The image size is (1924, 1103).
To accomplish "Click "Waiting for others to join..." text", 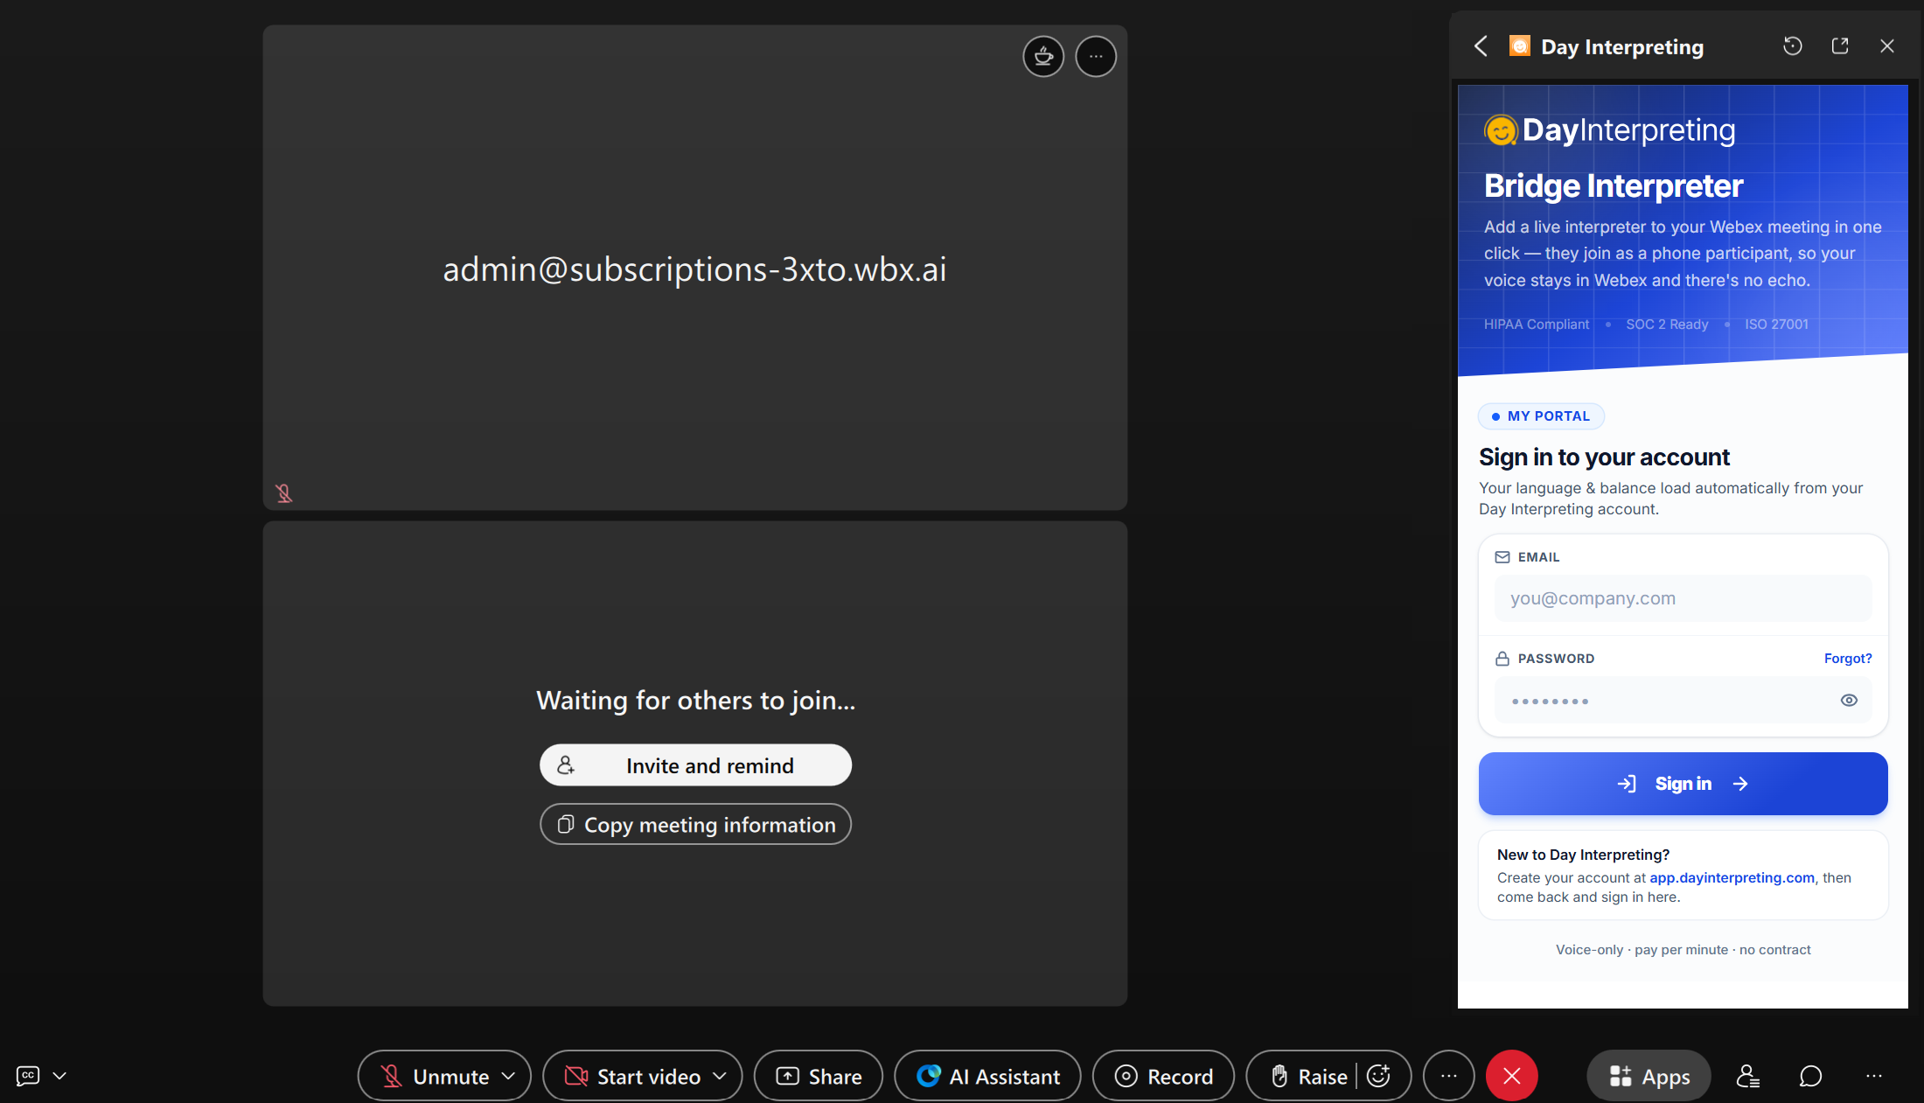I will pos(696,701).
